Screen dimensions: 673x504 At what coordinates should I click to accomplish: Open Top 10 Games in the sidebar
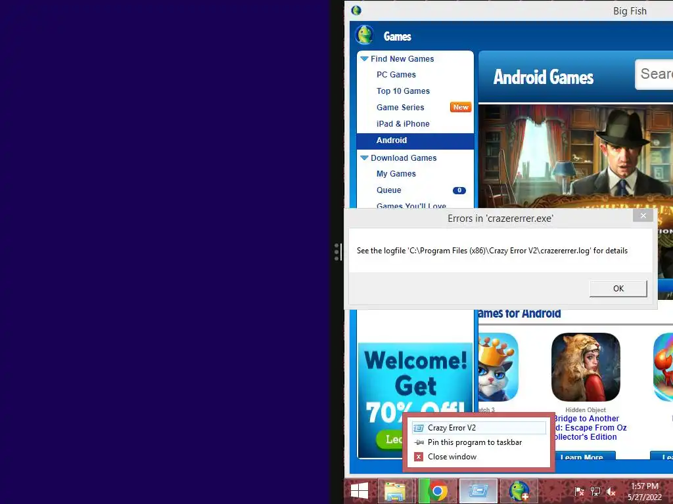click(403, 91)
